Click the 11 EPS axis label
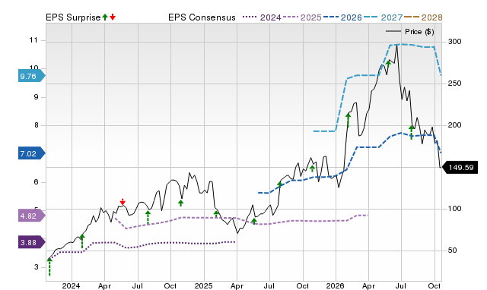Screen dimensions: 487x290 click(x=33, y=40)
